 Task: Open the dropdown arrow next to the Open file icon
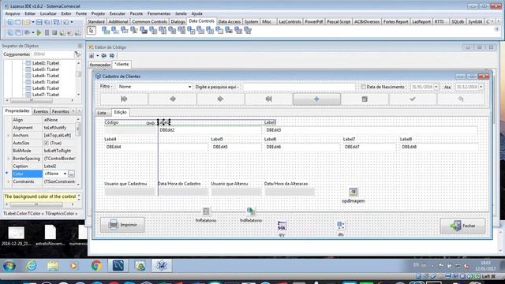coord(32,22)
